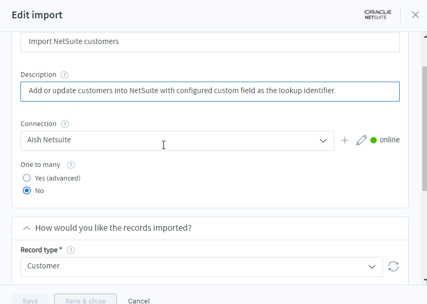Screen dimensions: 427x304
Task: Click the scrollbar down arrow
Action: click(x=425, y=280)
